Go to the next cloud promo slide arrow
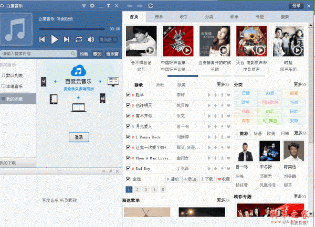The width and height of the screenshot is (315, 227). (100, 81)
